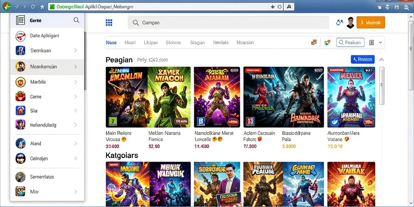414x207 pixels.
Task: Click the Siia app icon
Action: tap(20, 111)
